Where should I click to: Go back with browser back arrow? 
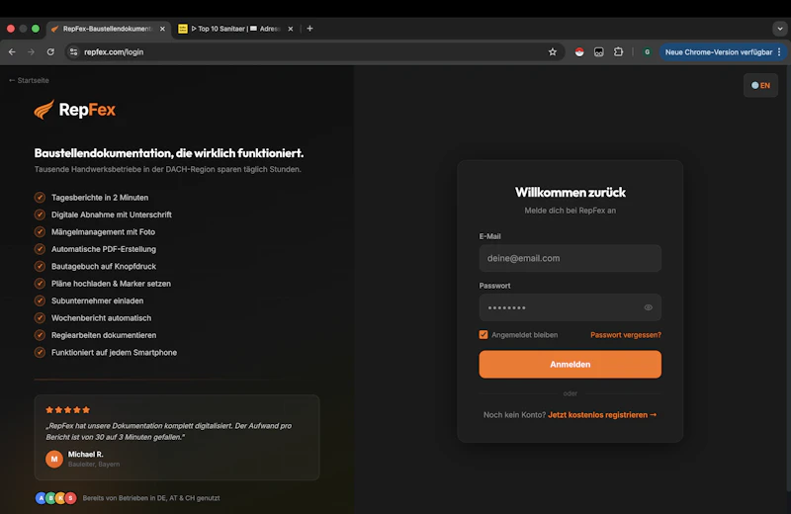point(12,52)
